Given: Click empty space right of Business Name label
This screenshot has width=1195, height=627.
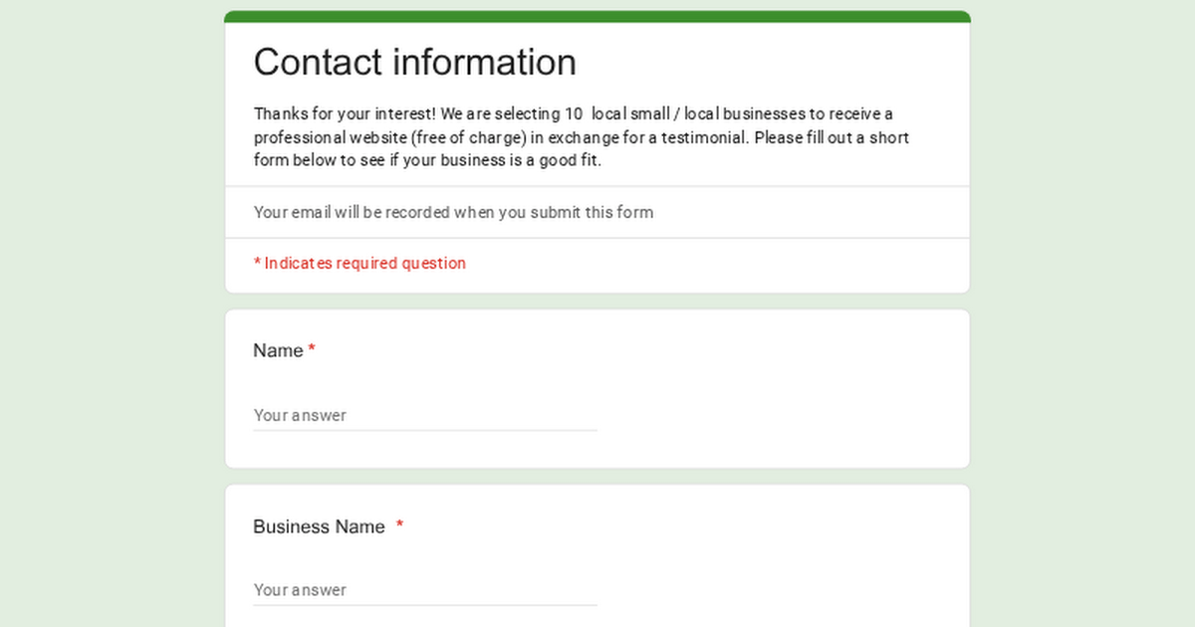Looking at the screenshot, I should (x=677, y=526).
